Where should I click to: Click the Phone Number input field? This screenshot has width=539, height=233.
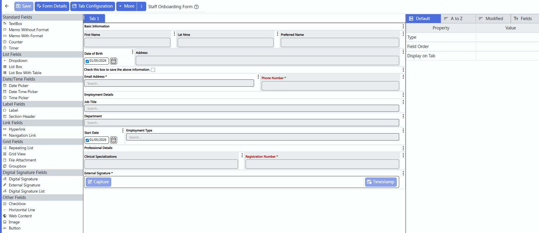330,86
